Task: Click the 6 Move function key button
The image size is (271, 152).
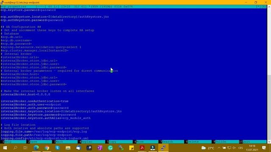Action: (146, 142)
